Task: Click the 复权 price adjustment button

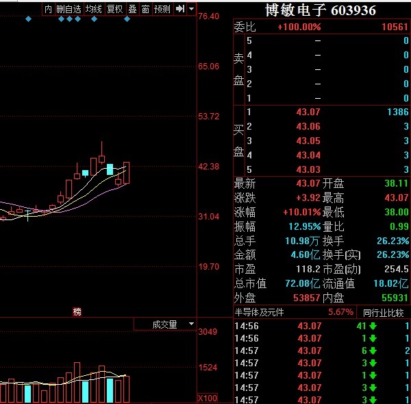Action: point(115,9)
